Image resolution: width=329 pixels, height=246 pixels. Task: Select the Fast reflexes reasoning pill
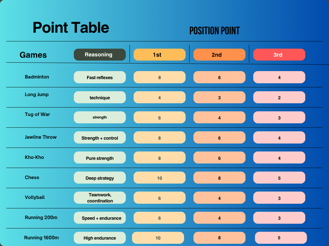coord(100,78)
